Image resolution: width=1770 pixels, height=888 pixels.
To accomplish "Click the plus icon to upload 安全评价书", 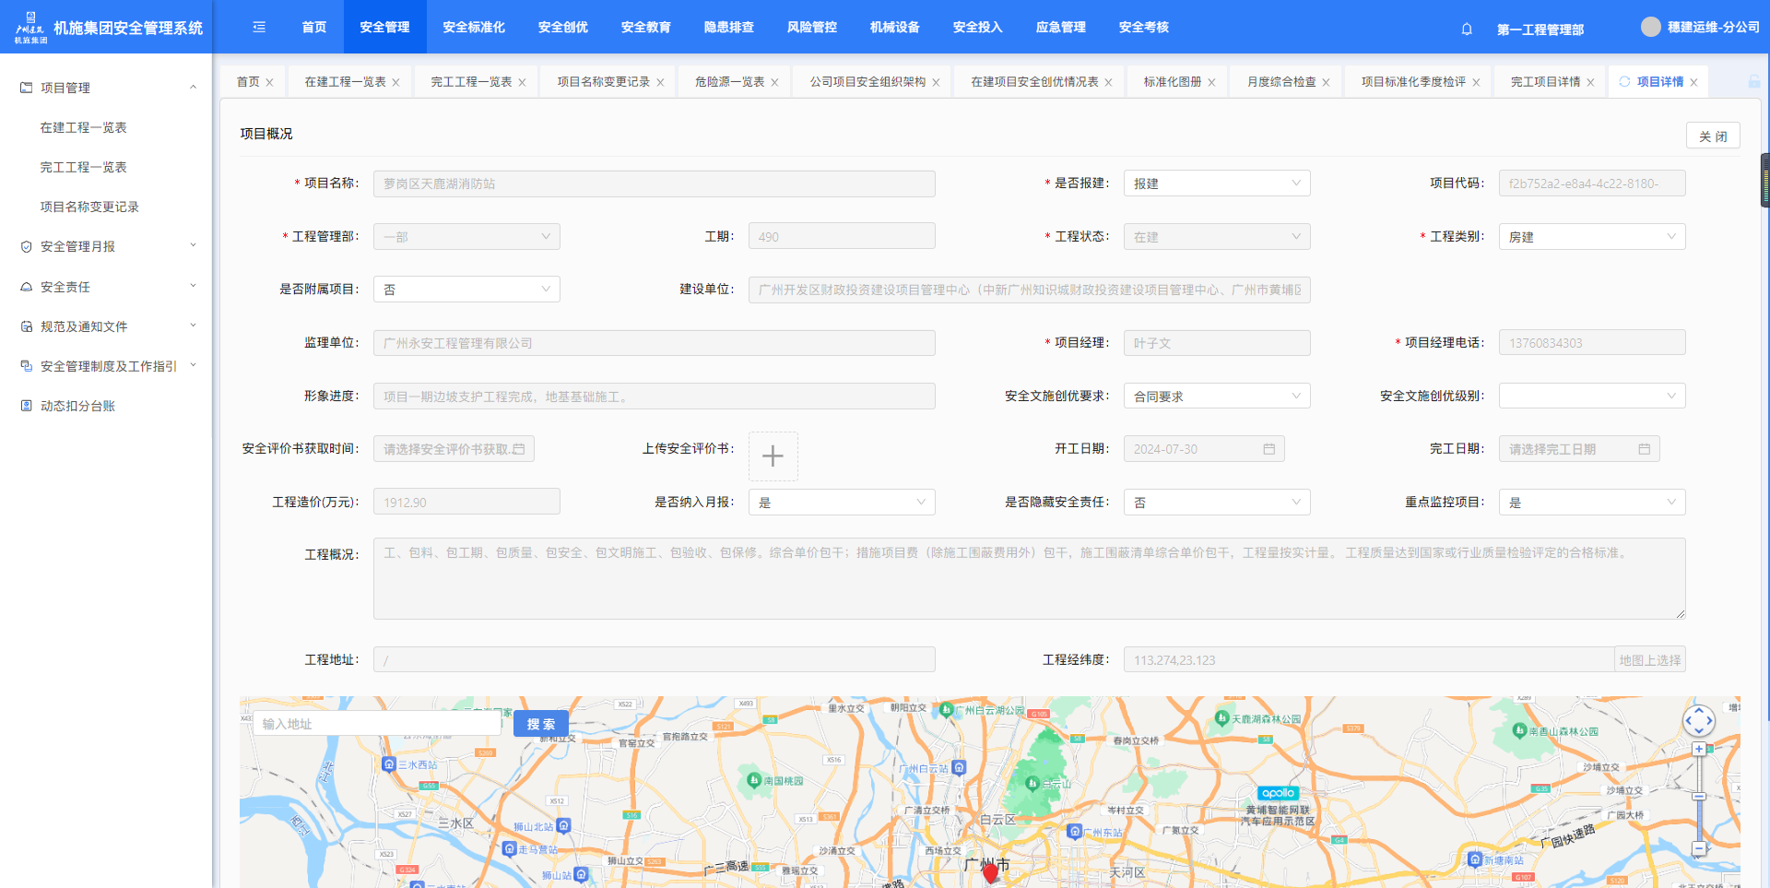I will [x=773, y=456].
